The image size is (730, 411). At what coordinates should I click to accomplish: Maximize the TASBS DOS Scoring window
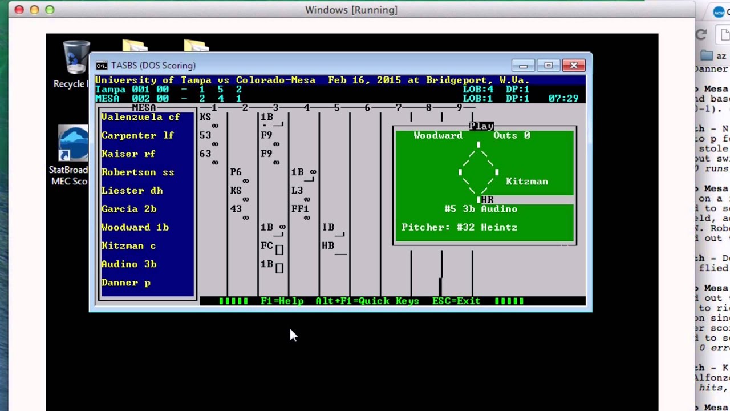pyautogui.click(x=548, y=65)
